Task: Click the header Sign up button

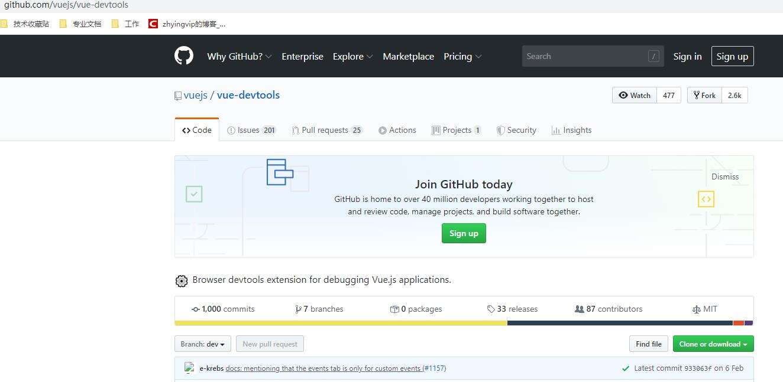Action: [732, 57]
